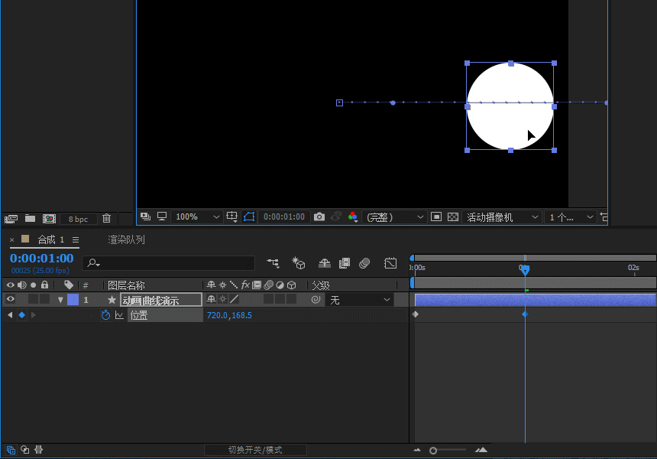The width and height of the screenshot is (657, 459).
Task: Toggle keyframe diamond at current time
Action: pos(22,314)
